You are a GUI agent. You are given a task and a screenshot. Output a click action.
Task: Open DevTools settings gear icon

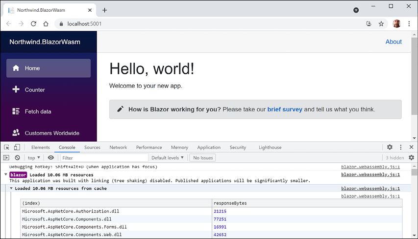(x=390, y=147)
